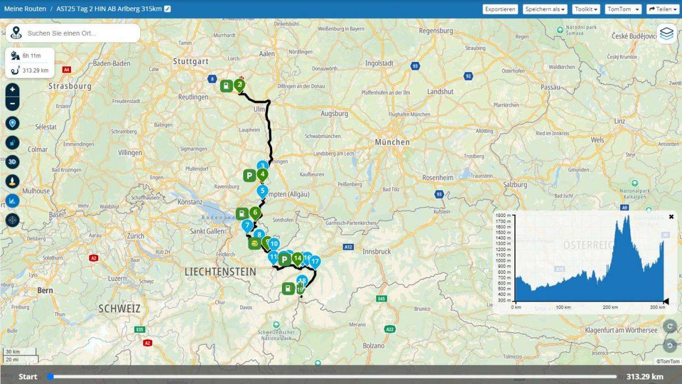
Task: Click the upper circular arrow button
Action: pos(670,326)
